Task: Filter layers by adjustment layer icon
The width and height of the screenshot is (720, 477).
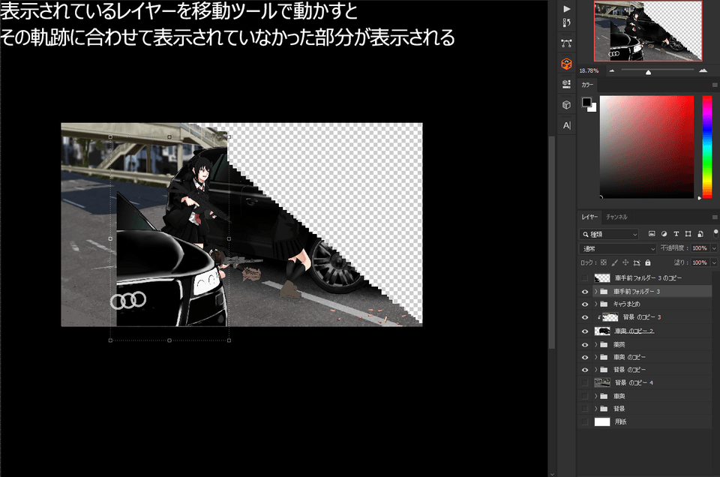Action: tap(664, 234)
